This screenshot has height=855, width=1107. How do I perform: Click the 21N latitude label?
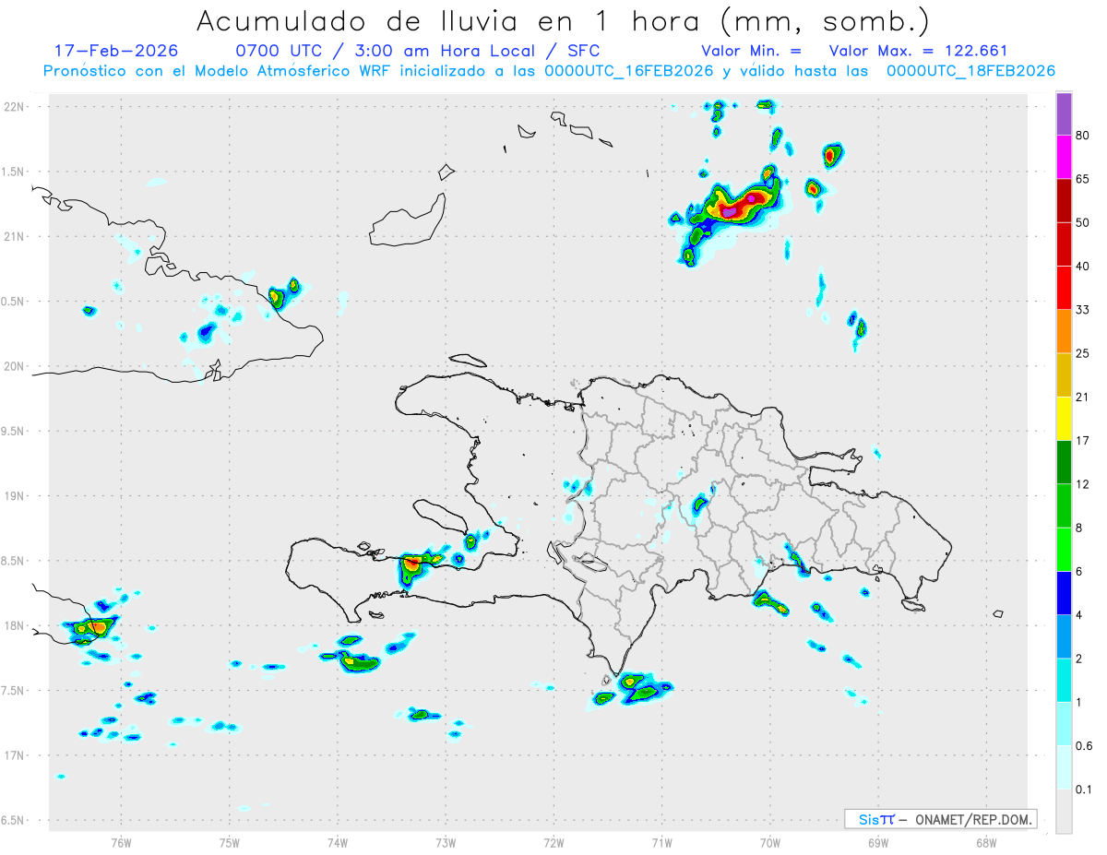tap(15, 236)
